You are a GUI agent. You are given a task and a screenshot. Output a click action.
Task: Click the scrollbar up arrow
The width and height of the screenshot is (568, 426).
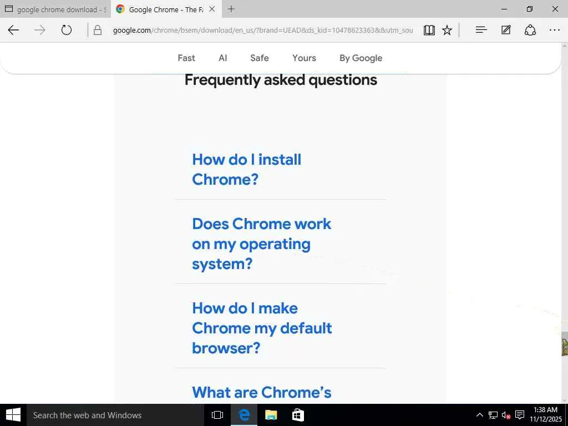click(564, 46)
